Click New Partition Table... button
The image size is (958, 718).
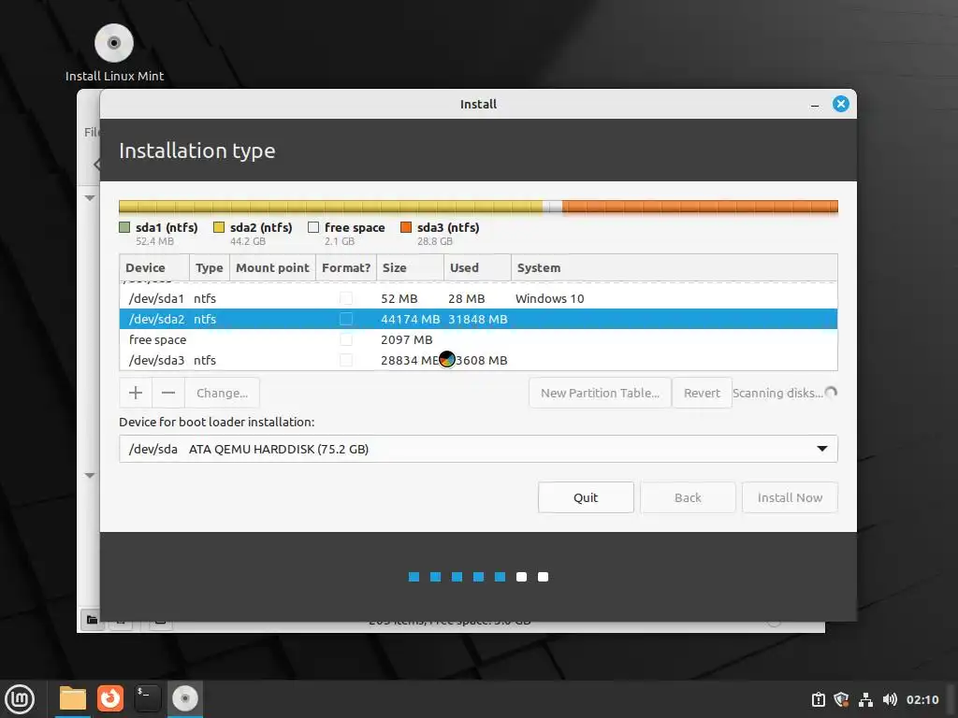click(x=600, y=393)
